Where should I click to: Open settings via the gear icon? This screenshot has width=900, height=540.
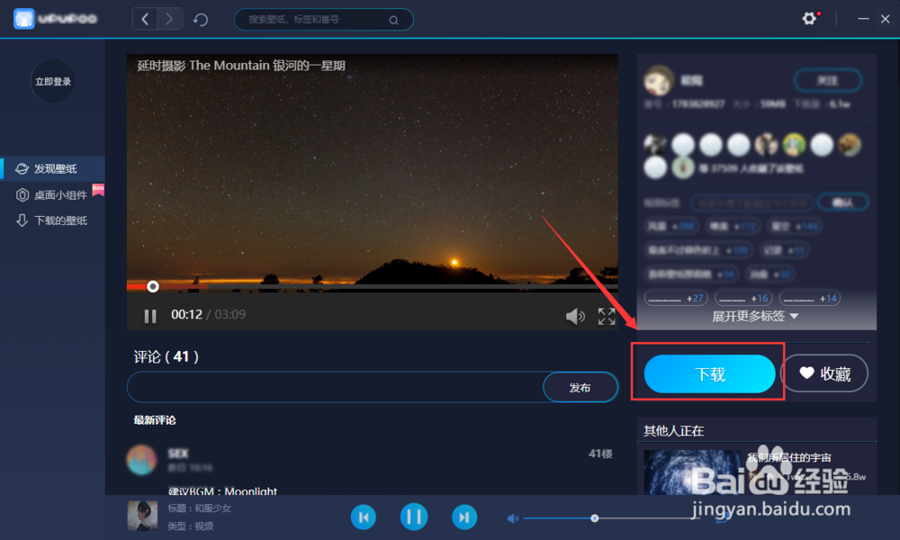809,18
